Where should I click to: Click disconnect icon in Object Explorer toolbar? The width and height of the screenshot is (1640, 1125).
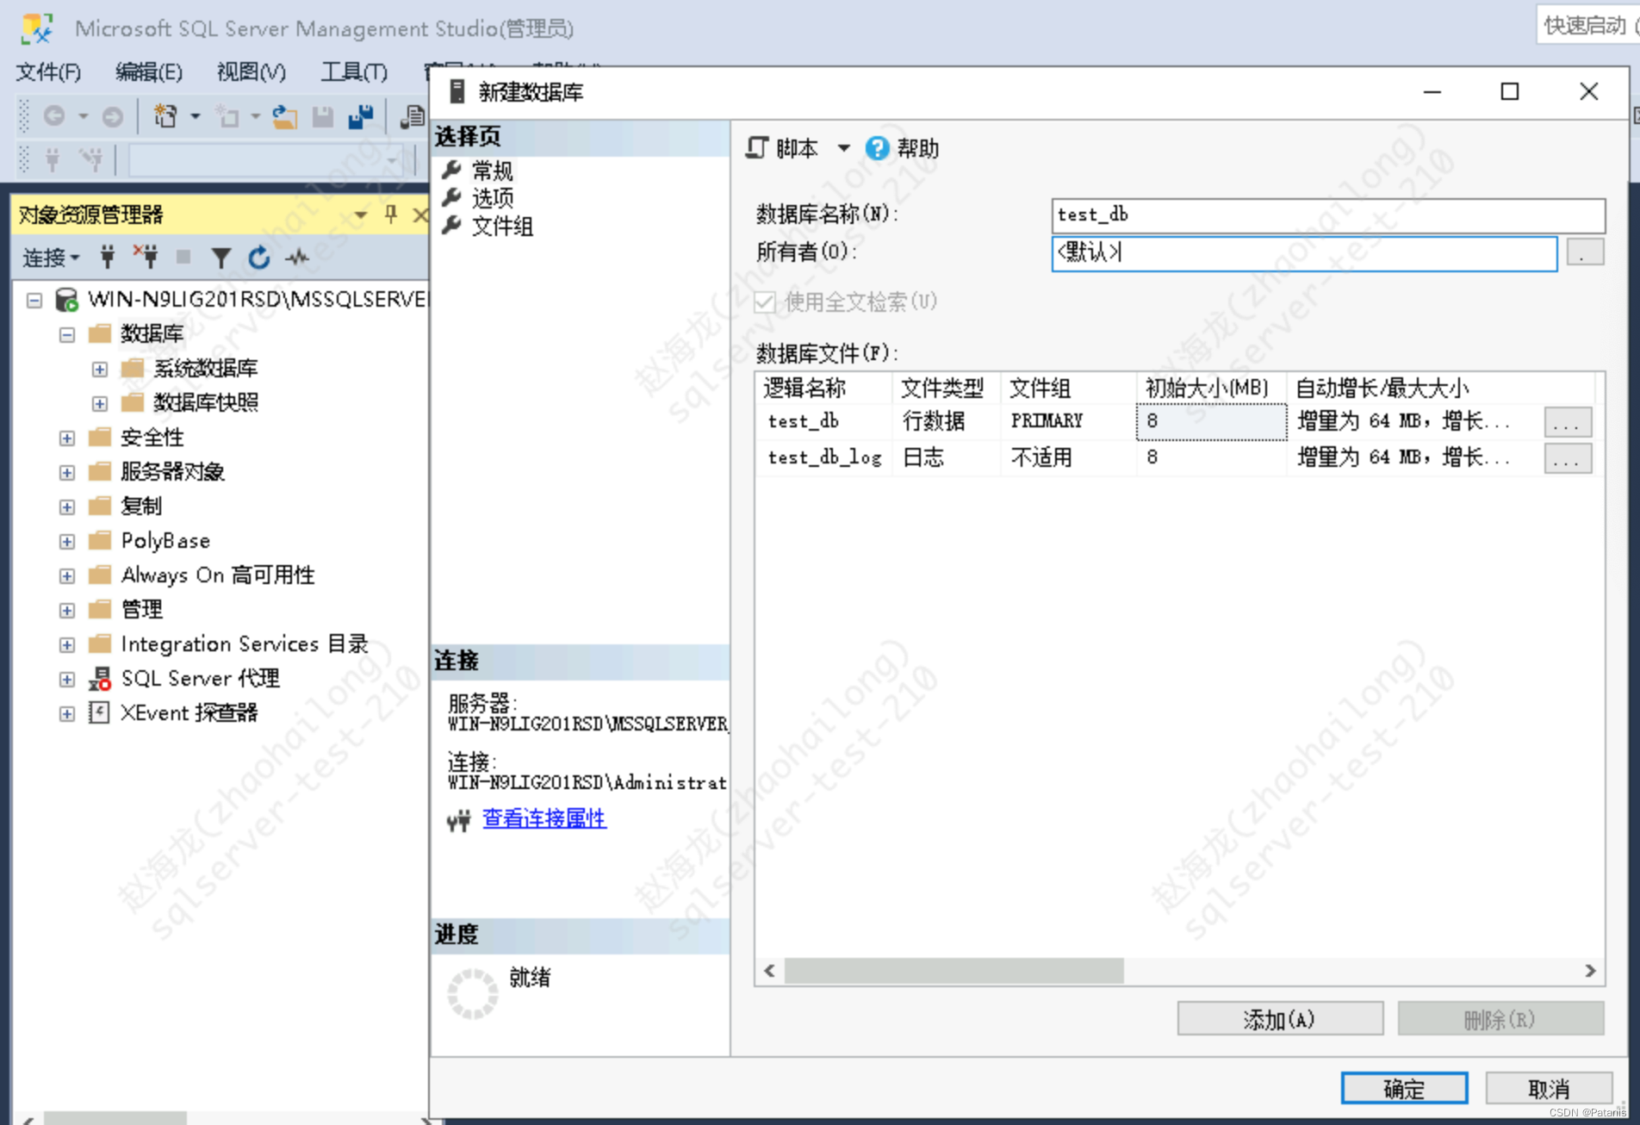[x=146, y=256]
